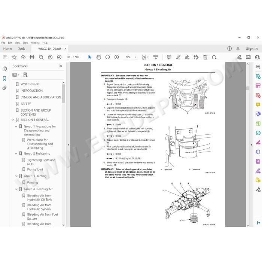Activate the hand pan tool
Screen dimensions: 262x262
click(98, 57)
